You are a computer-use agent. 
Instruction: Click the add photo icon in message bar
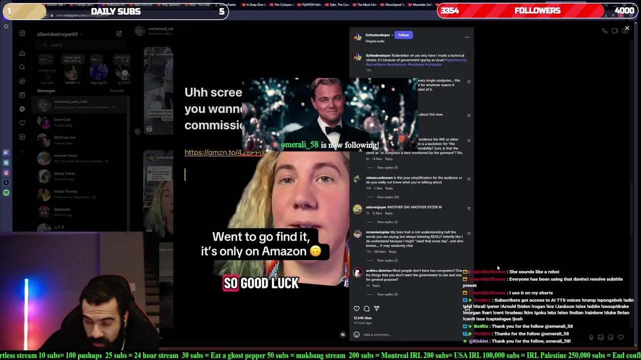(601, 337)
